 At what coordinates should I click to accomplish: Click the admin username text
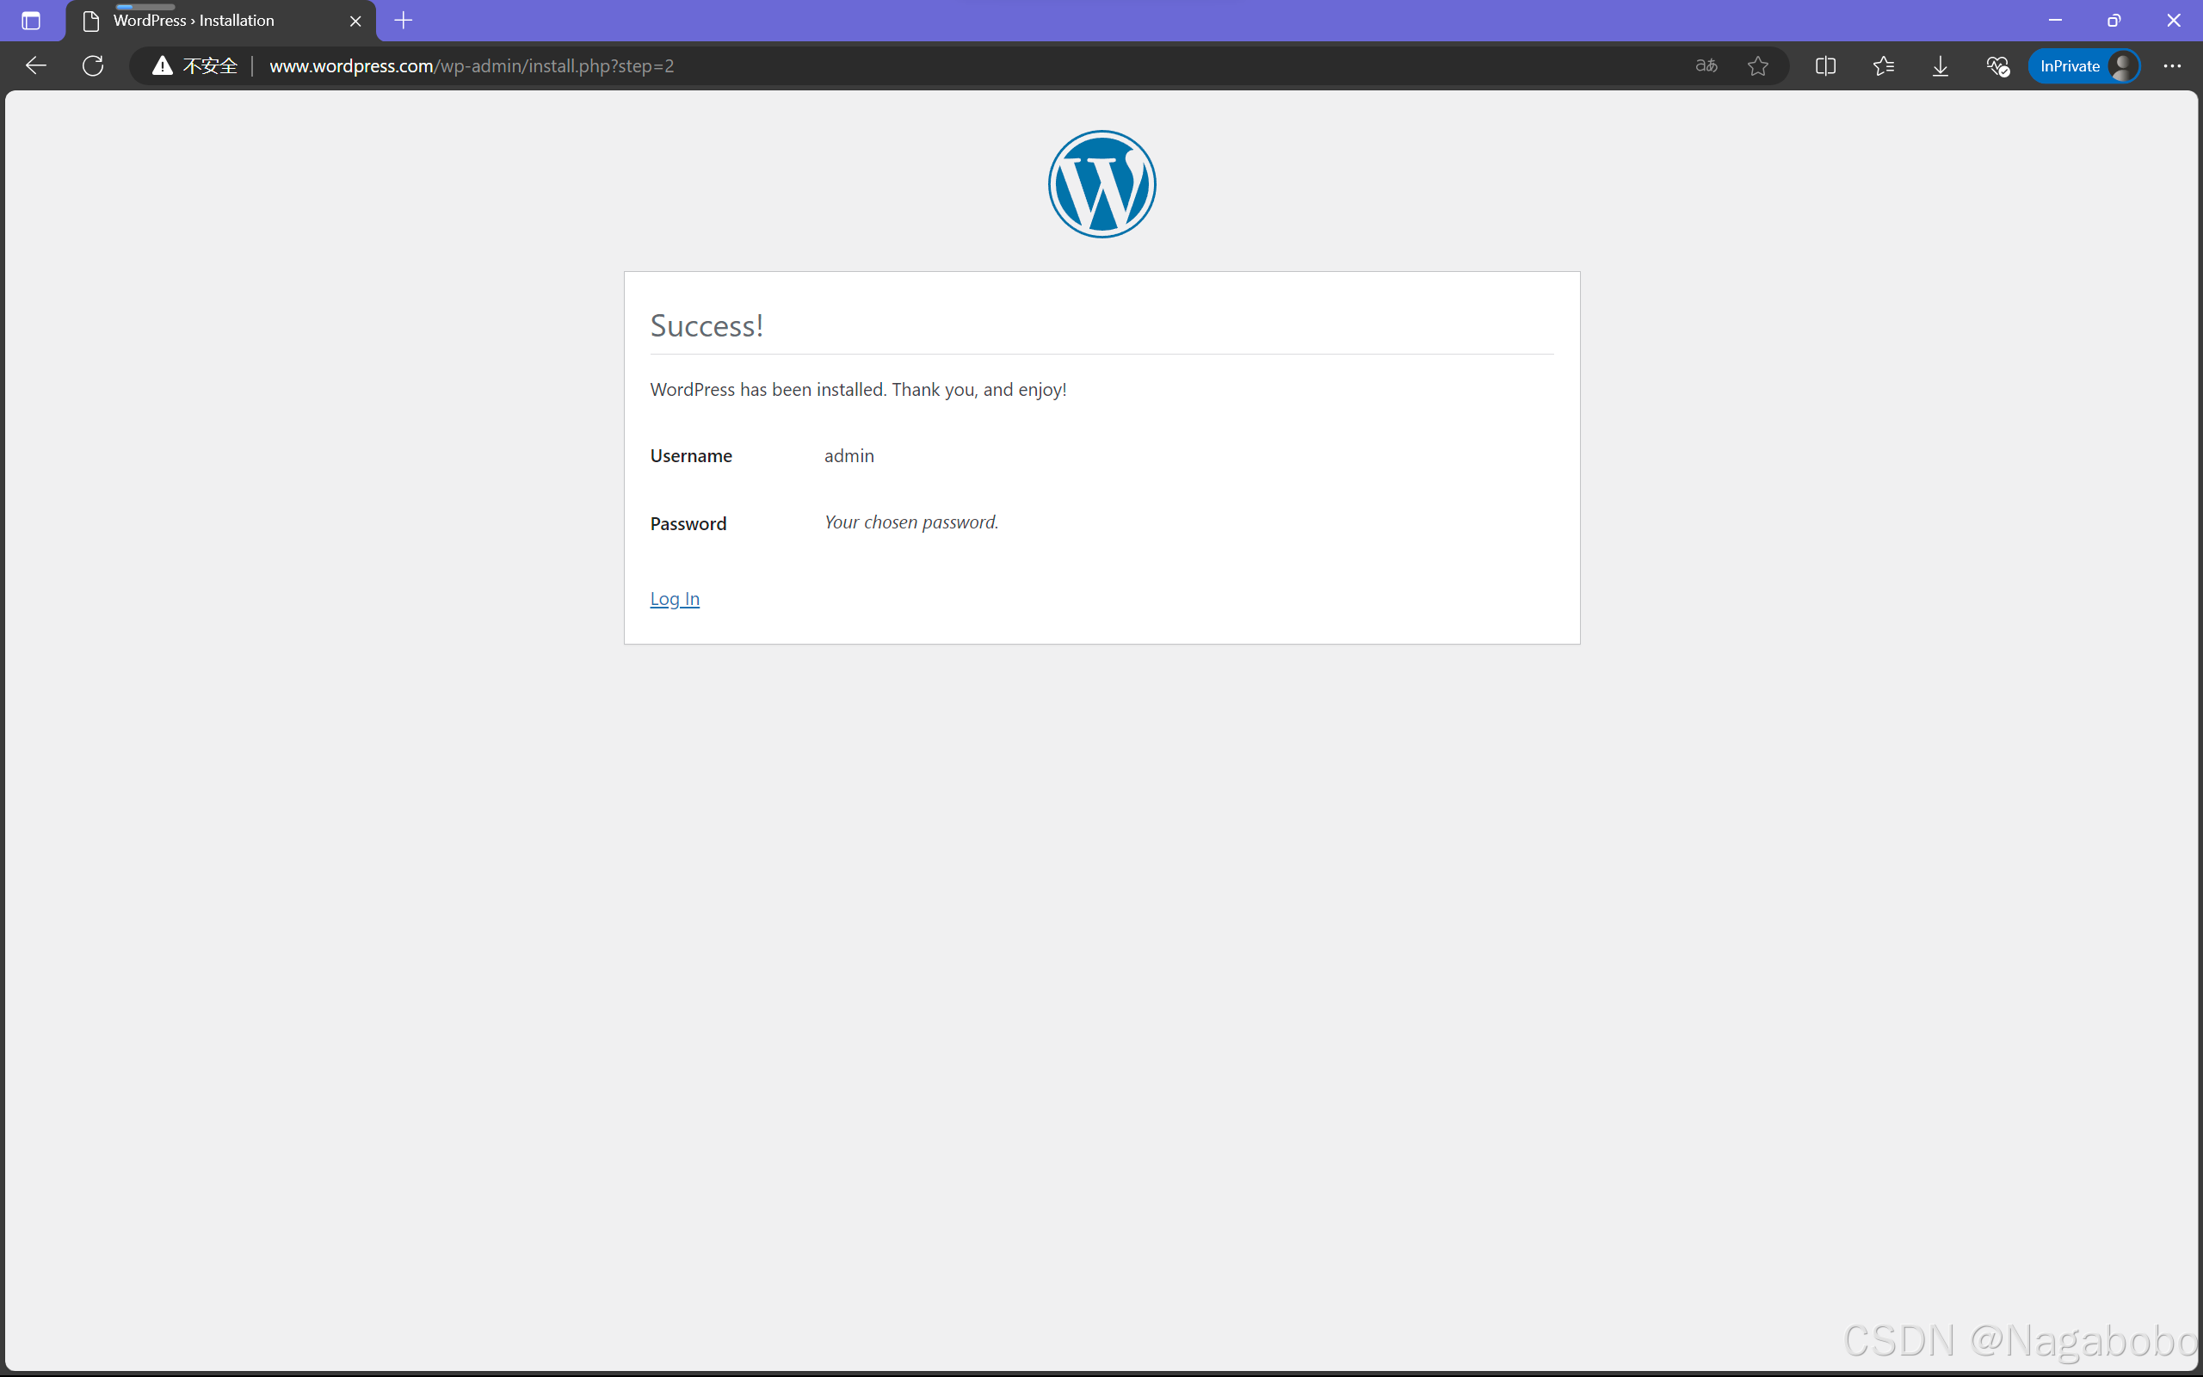coord(848,455)
